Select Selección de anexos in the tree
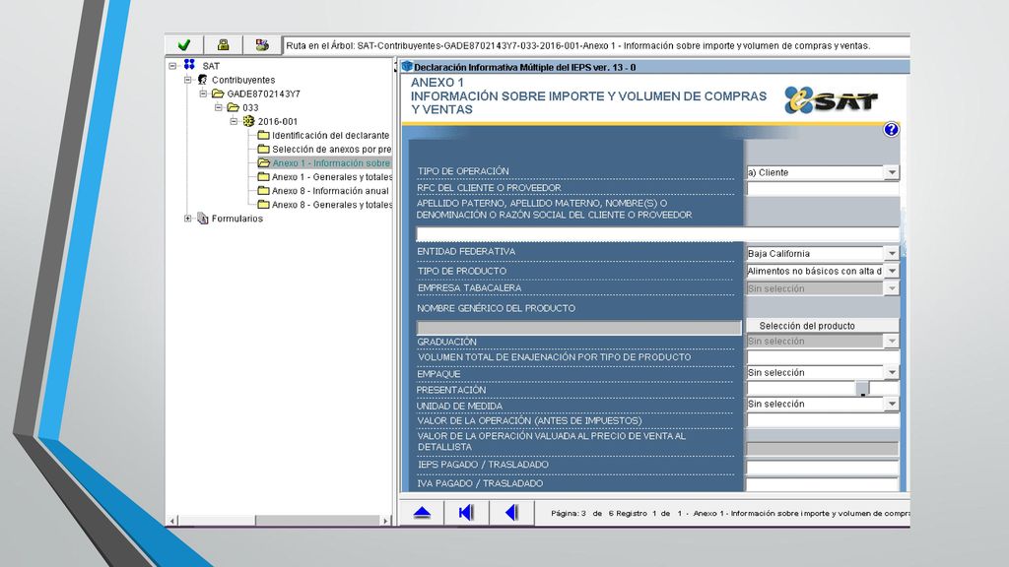The image size is (1009, 567). (x=332, y=150)
